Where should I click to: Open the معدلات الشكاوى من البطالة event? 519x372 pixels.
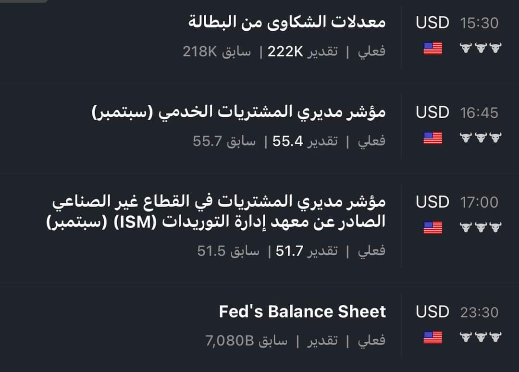[x=287, y=22]
